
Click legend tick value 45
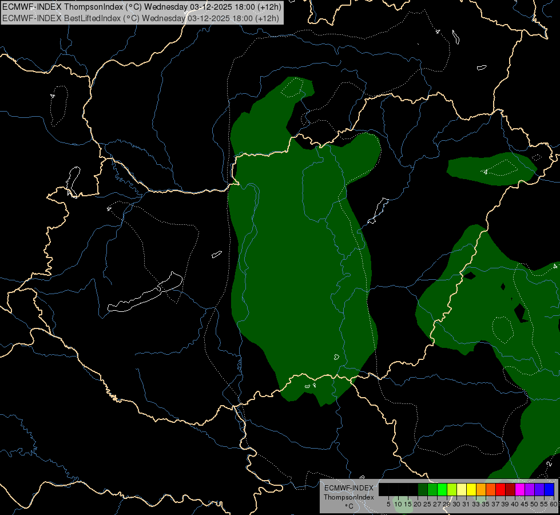pos(525,504)
